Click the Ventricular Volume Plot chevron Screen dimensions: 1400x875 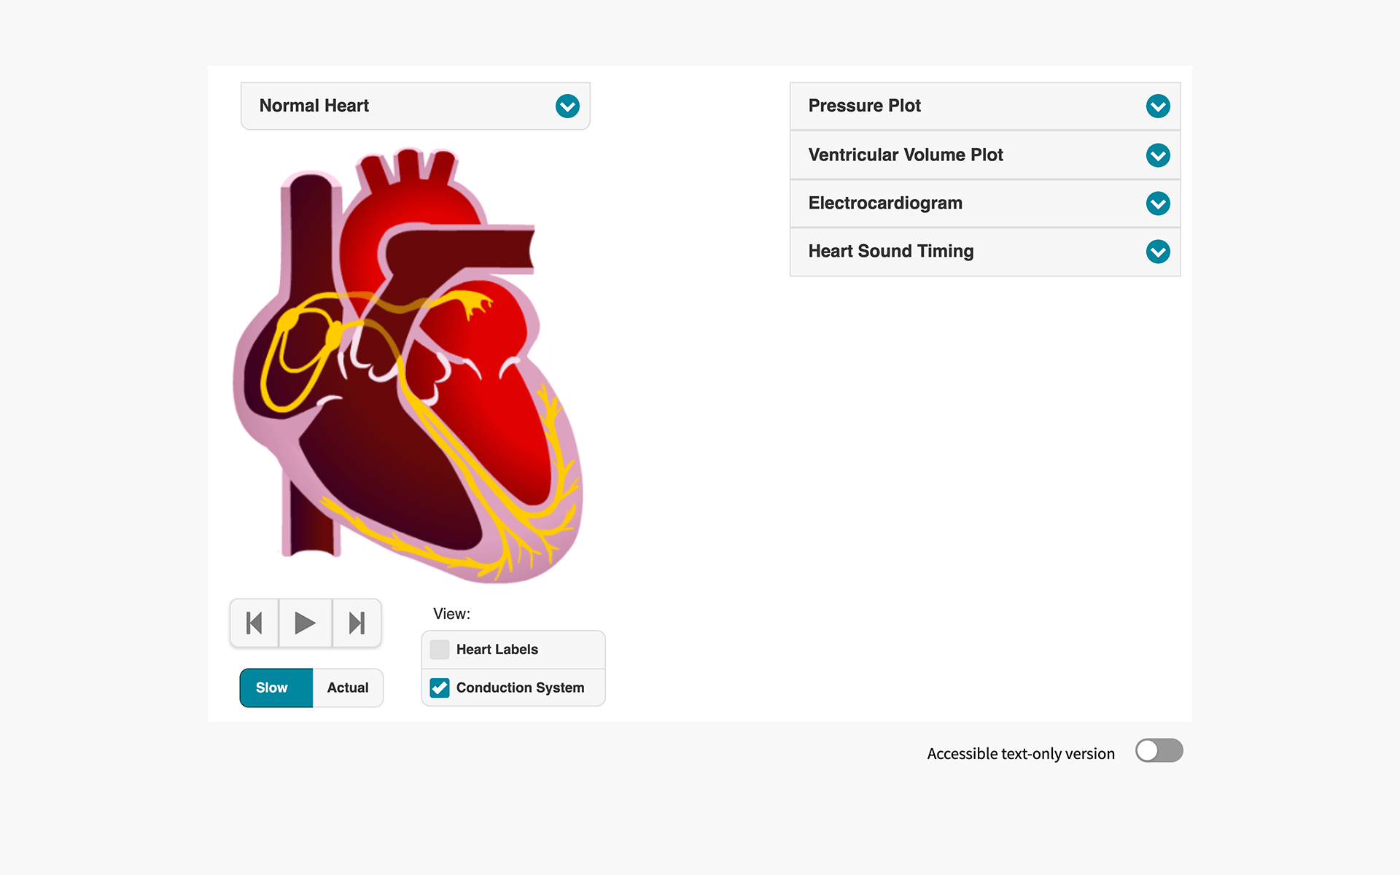(x=1158, y=155)
